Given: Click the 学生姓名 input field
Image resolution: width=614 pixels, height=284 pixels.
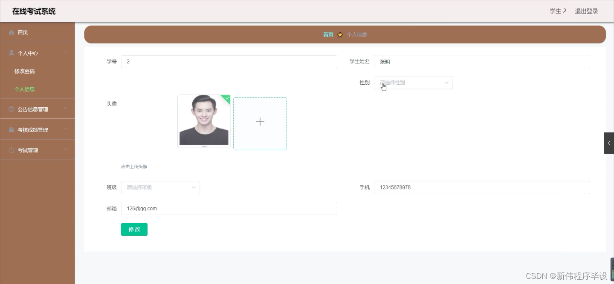Looking at the screenshot, I should [x=482, y=62].
